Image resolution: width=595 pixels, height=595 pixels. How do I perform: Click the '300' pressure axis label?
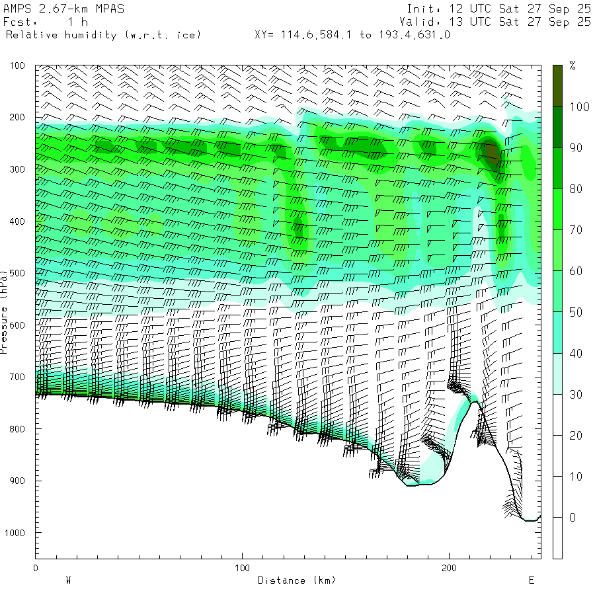pyautogui.click(x=17, y=169)
